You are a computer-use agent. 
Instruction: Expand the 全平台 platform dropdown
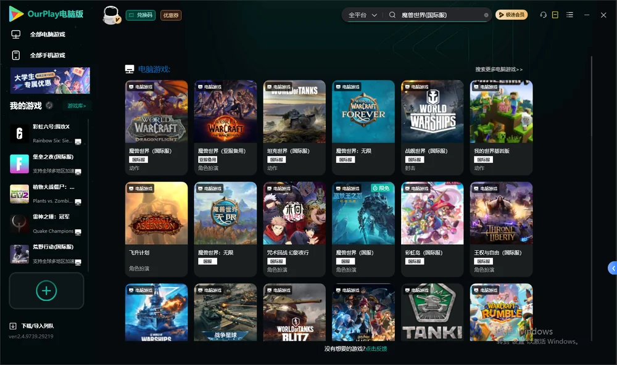pos(362,15)
